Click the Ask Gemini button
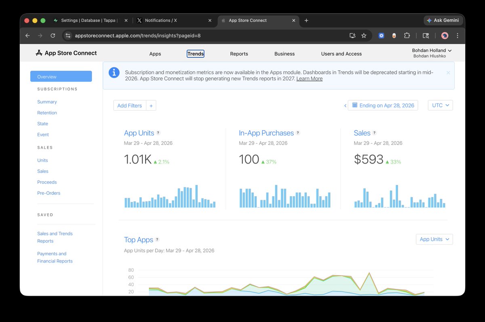 point(443,21)
